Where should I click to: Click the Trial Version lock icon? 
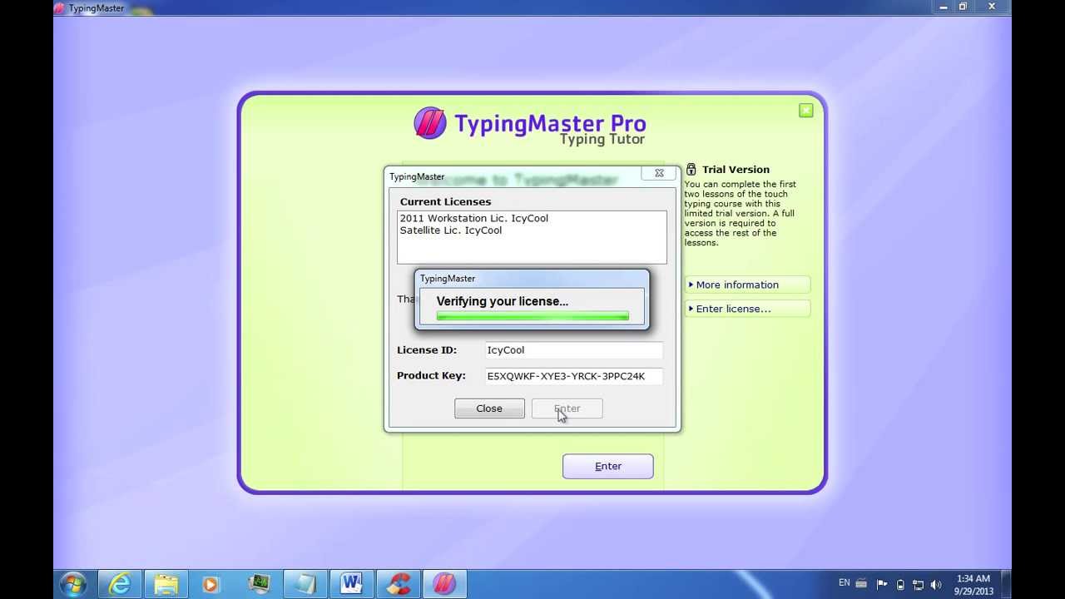(691, 169)
